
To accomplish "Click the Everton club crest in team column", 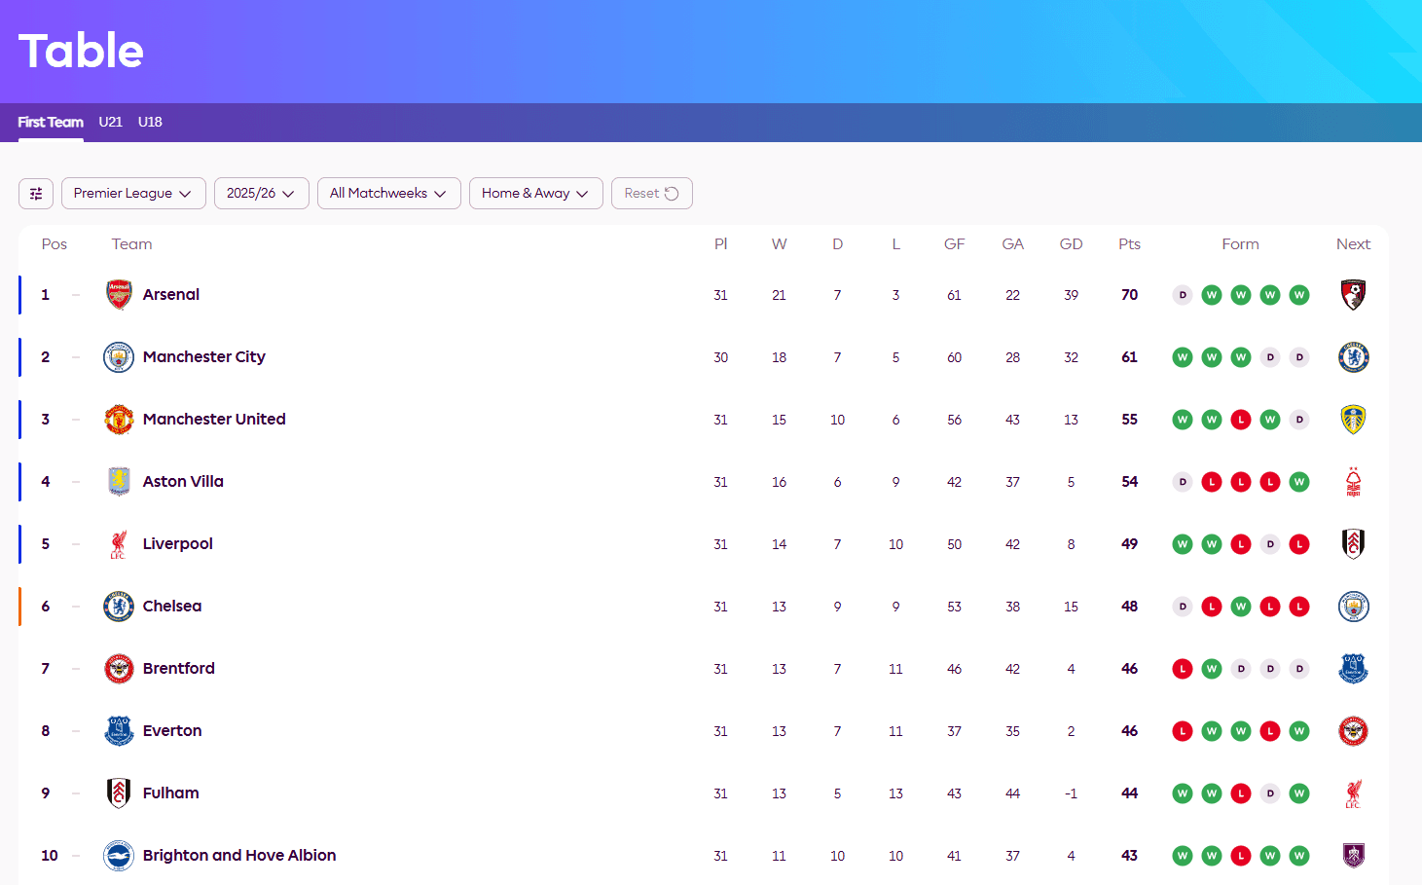I will coord(119,730).
